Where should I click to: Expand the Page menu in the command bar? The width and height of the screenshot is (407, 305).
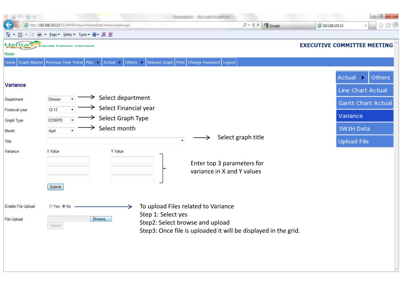point(54,35)
